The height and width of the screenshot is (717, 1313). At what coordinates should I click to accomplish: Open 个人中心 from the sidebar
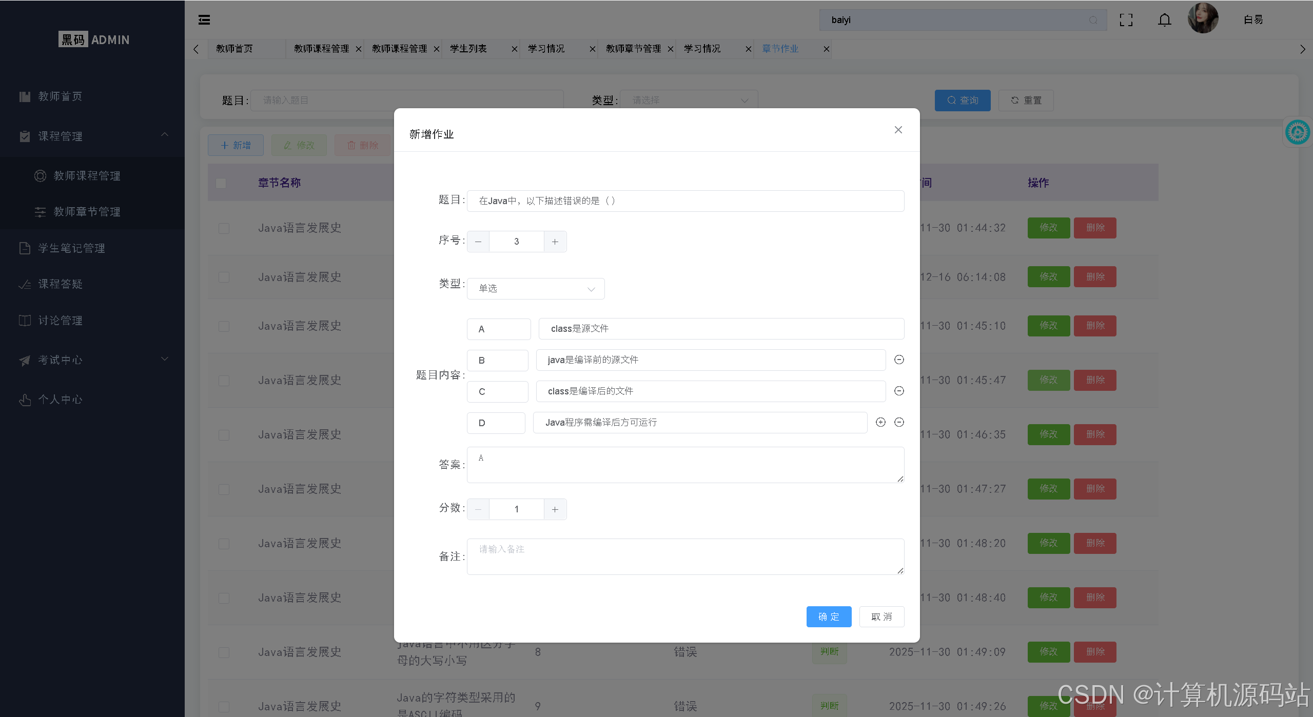tap(60, 399)
